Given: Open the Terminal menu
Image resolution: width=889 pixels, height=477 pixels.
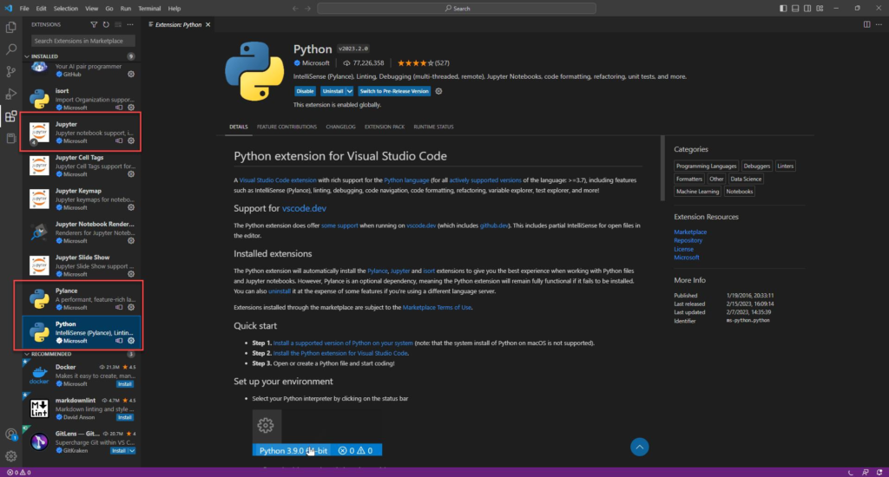Looking at the screenshot, I should [149, 9].
